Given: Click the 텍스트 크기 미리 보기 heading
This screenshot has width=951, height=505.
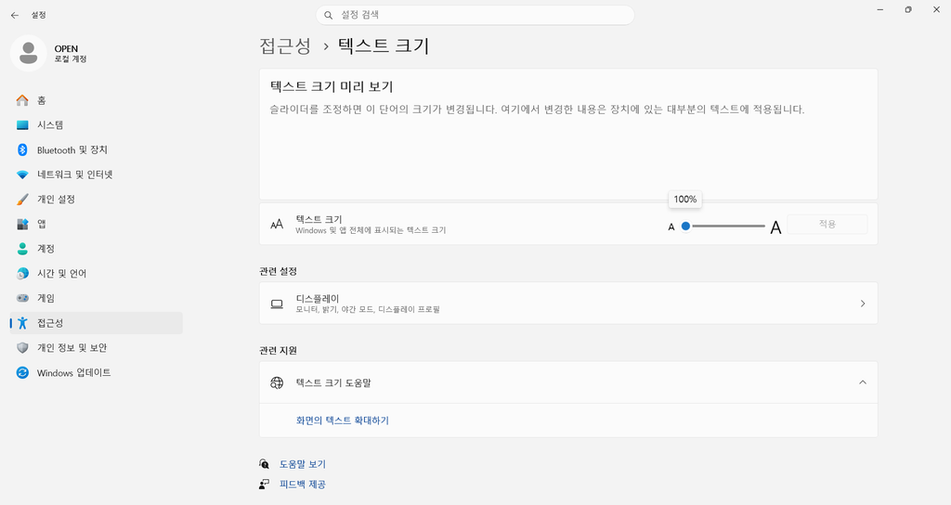Looking at the screenshot, I should point(332,86).
